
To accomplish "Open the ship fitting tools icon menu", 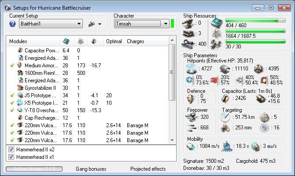I will 92,24.
